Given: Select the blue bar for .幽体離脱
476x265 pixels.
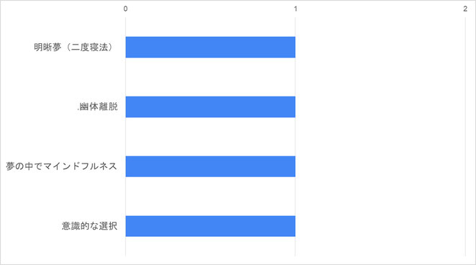Looking at the screenshot, I should point(210,107).
